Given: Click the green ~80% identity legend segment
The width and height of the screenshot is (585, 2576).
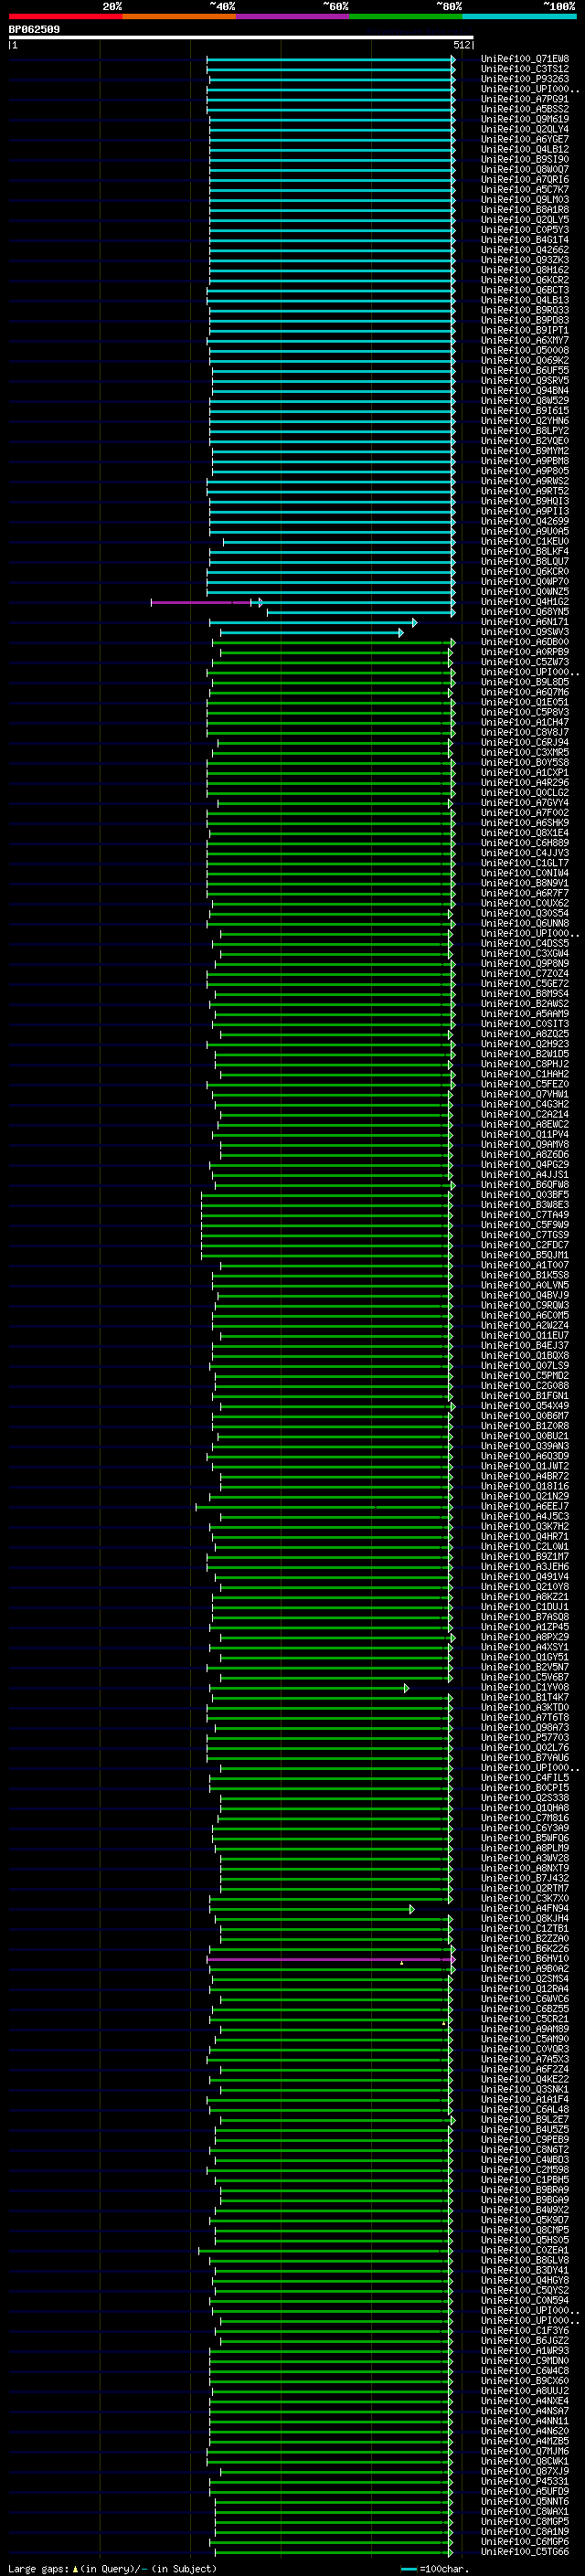Looking at the screenshot, I should pyautogui.click(x=406, y=16).
